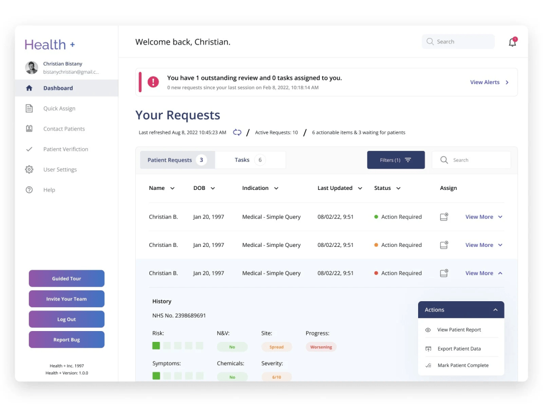Click the red alert exclamation icon
Image resolution: width=543 pixels, height=407 pixels.
tap(153, 82)
